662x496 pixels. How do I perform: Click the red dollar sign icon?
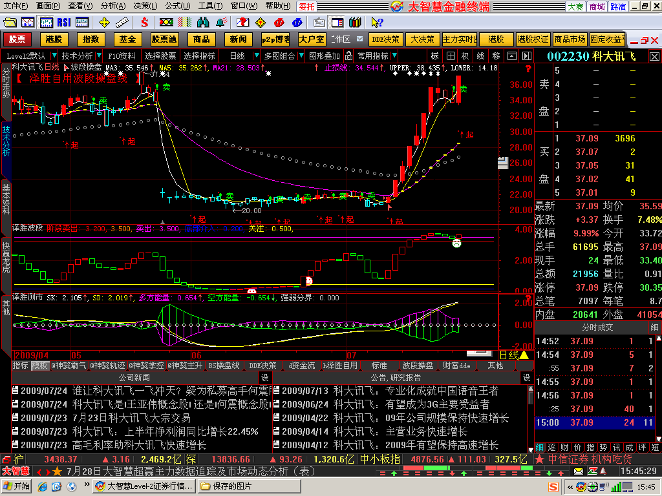coord(144,23)
